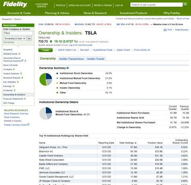Click Research breadcrumb link
The height and width of the screenshot is (185, 191).
(x=7, y=19)
